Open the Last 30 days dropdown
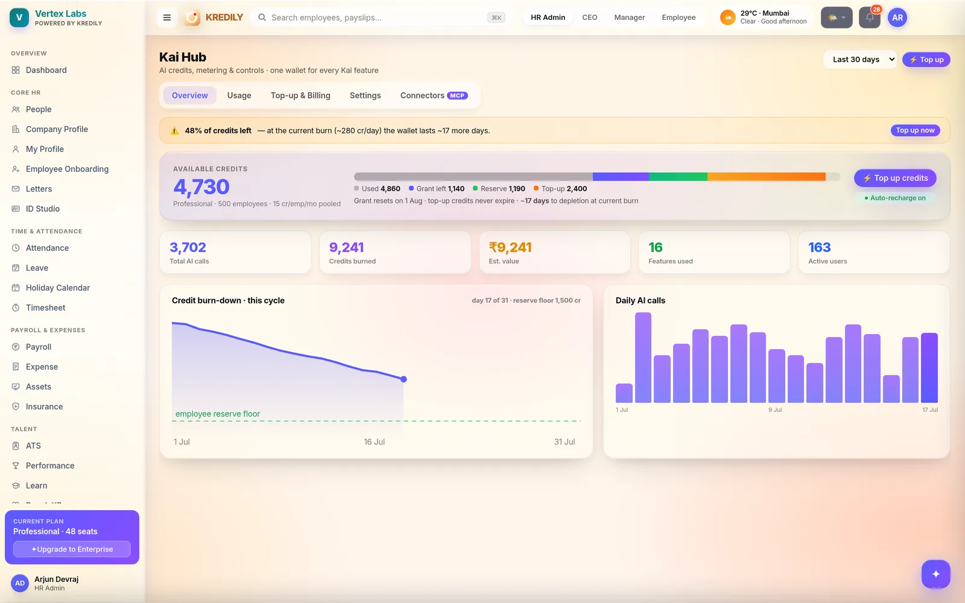The image size is (965, 603). click(860, 60)
